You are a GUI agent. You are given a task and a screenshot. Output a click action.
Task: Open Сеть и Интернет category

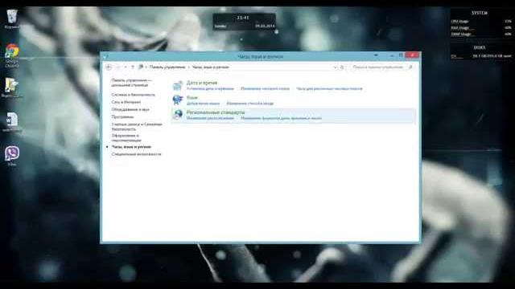(x=126, y=102)
